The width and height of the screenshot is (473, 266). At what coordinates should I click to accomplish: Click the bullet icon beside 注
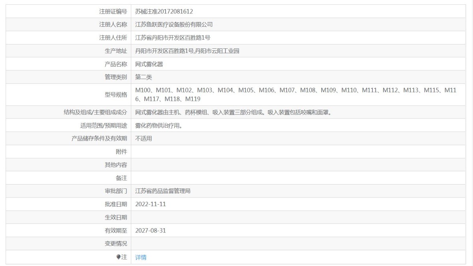(x=119, y=257)
